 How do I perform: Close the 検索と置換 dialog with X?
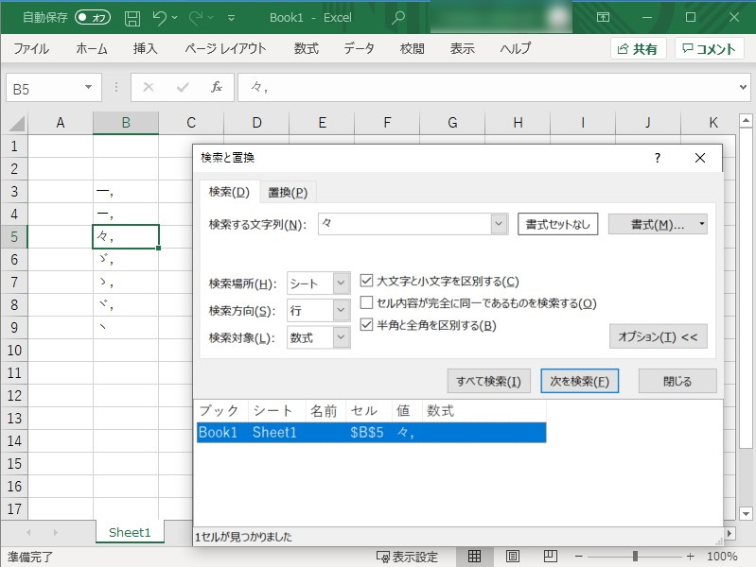pyautogui.click(x=700, y=158)
